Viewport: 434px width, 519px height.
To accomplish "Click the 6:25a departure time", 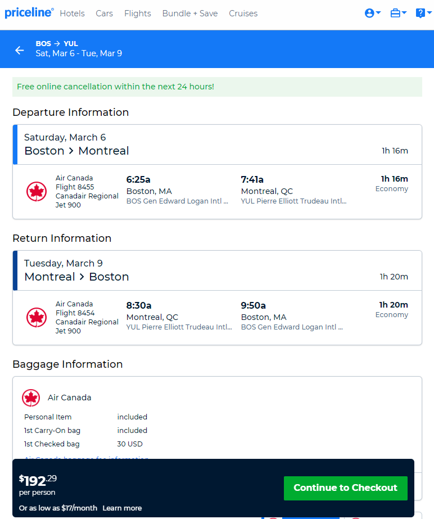I will pos(138,179).
